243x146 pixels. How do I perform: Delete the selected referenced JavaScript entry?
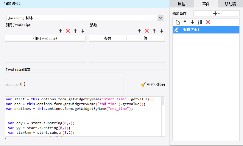[x=68, y=31]
